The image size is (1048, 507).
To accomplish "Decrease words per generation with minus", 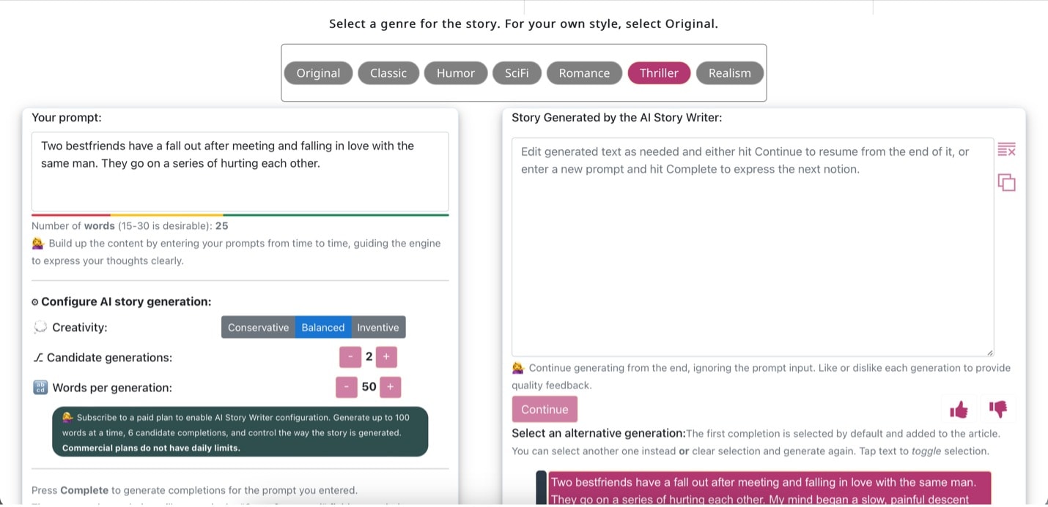I will 347,387.
